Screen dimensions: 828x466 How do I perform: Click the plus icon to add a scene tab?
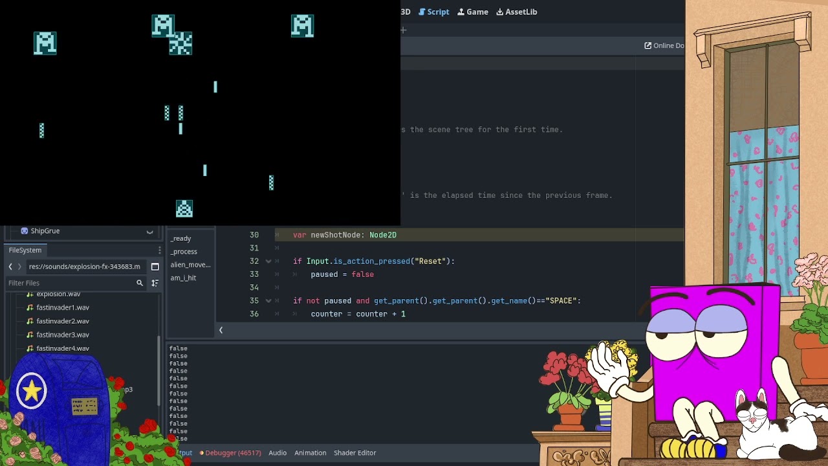tap(403, 30)
